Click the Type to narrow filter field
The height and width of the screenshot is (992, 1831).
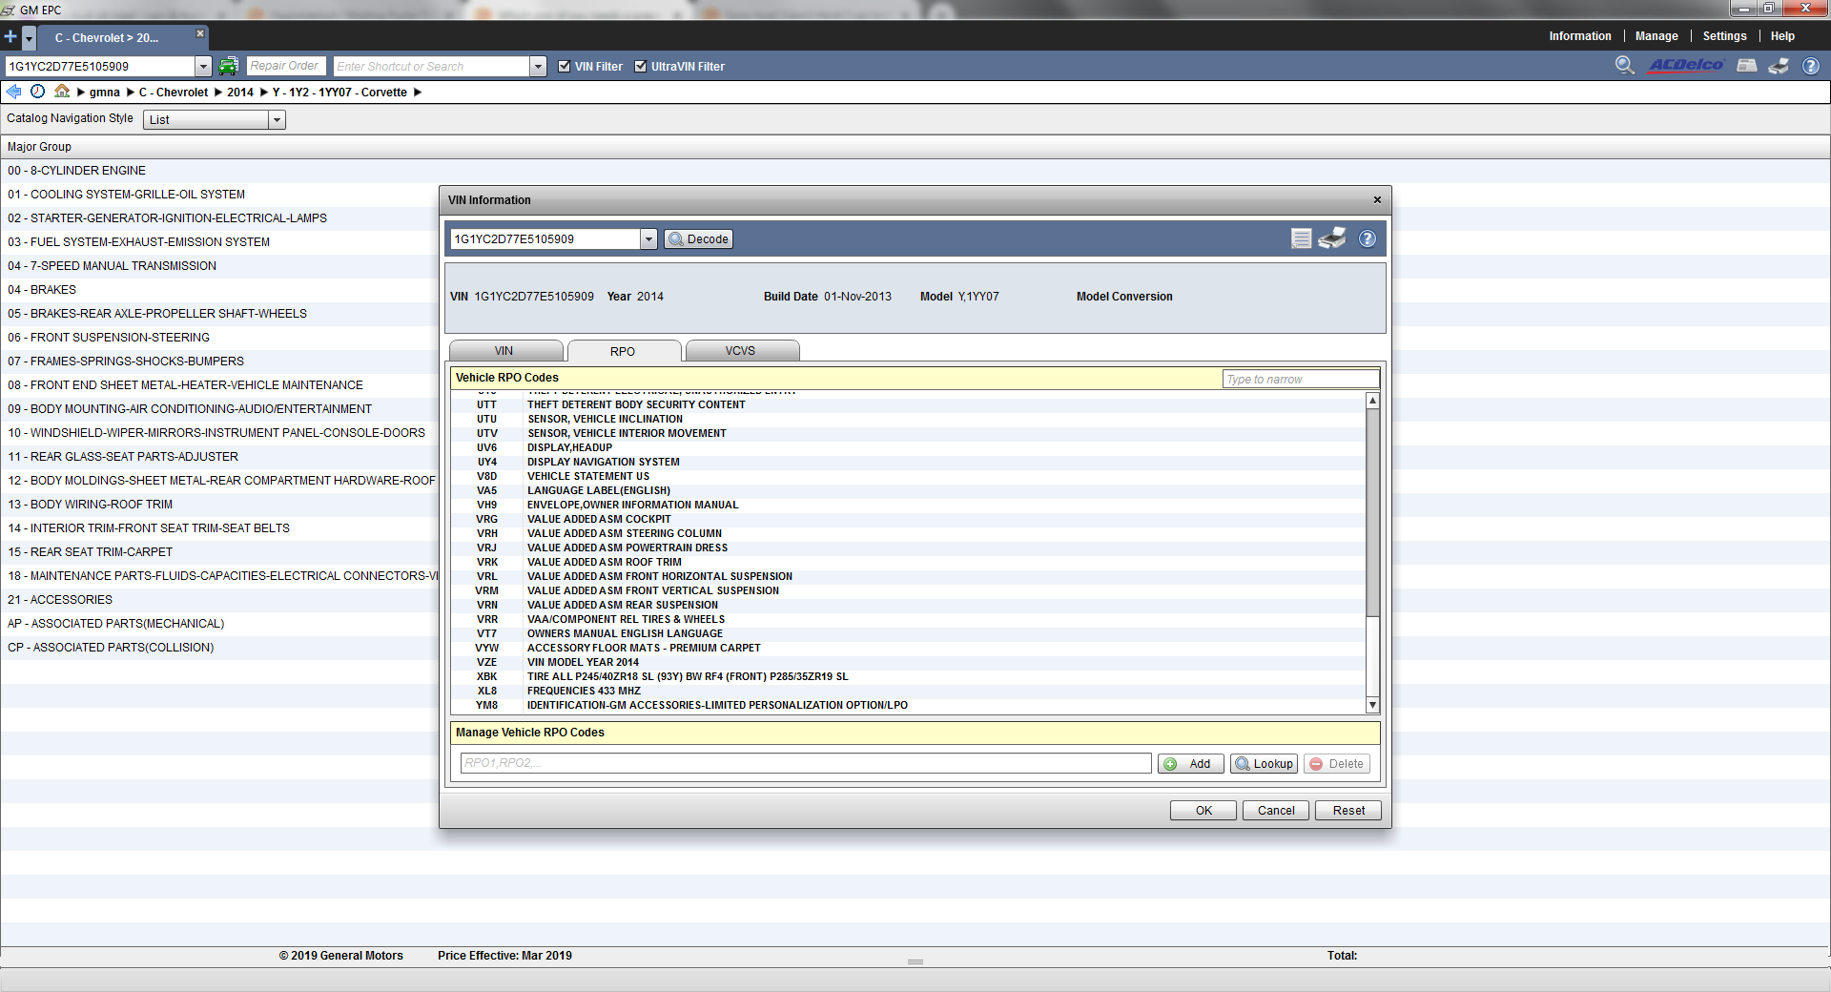click(1301, 380)
